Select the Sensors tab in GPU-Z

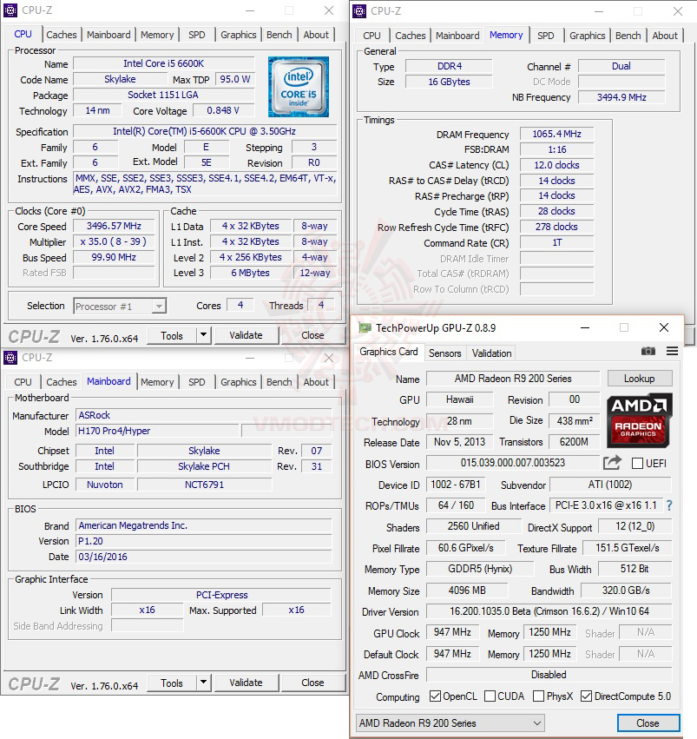[444, 353]
